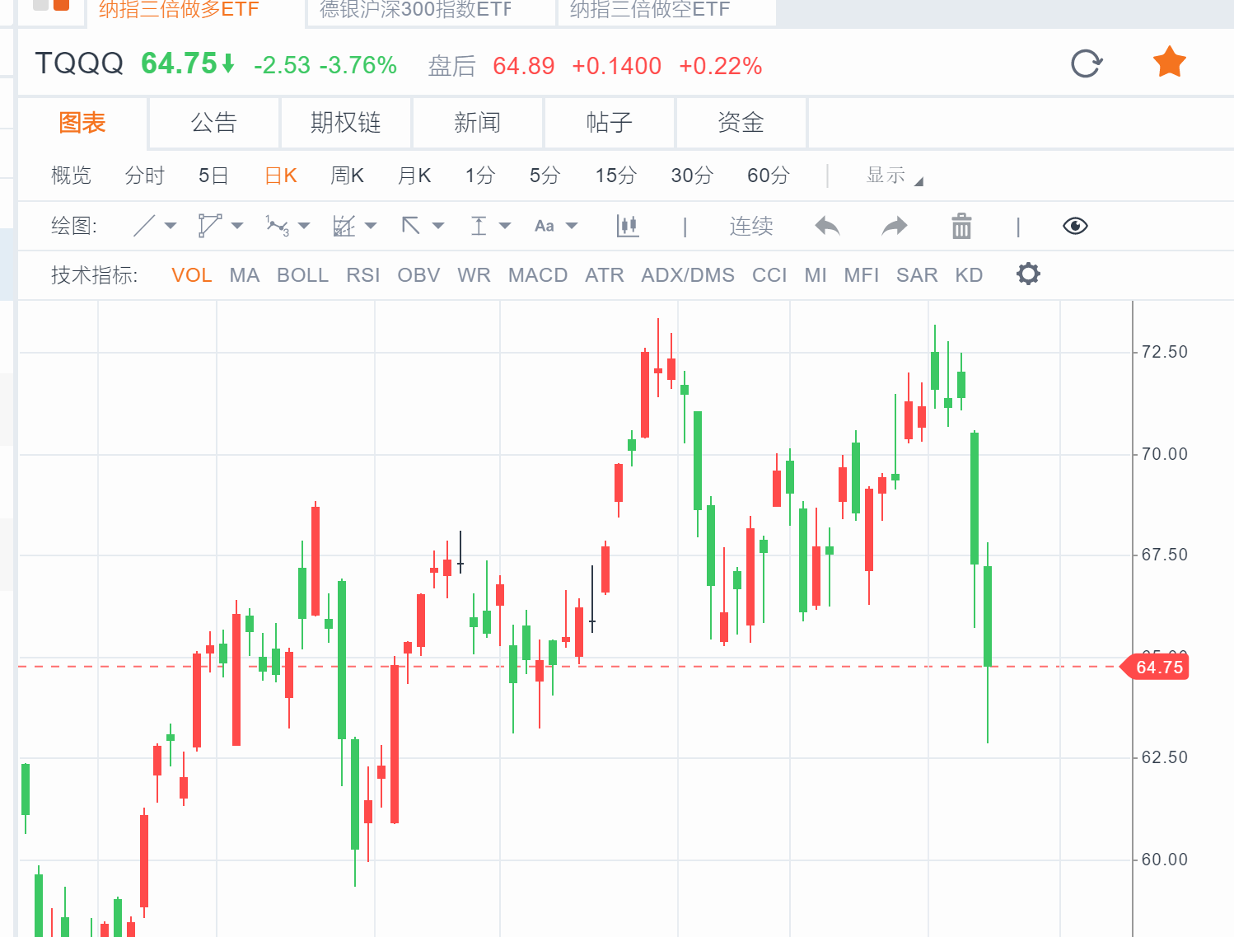The width and height of the screenshot is (1234, 937).
Task: Select the wave pattern drawing tool
Action: click(277, 226)
